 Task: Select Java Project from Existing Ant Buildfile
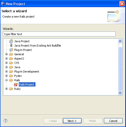tap(38, 46)
